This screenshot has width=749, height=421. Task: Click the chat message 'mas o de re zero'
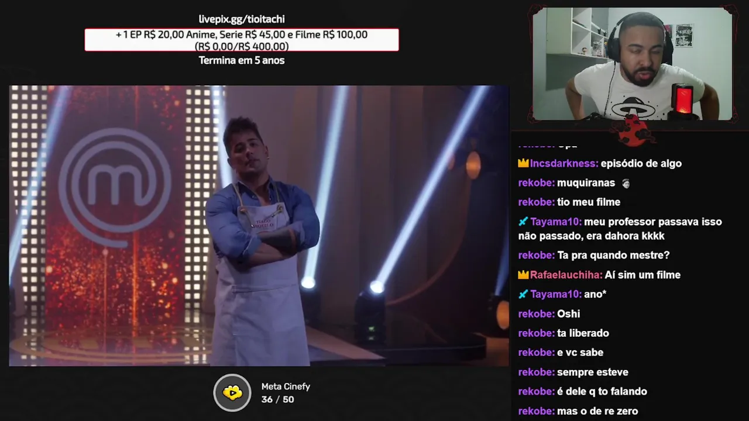pyautogui.click(x=597, y=411)
